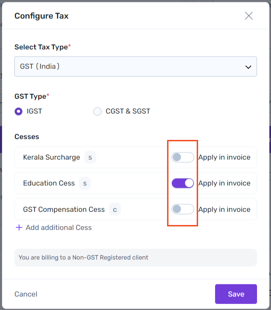Click the 'c' badge next to GST Compensation Cess
This screenshot has width=271, height=310.
click(115, 209)
